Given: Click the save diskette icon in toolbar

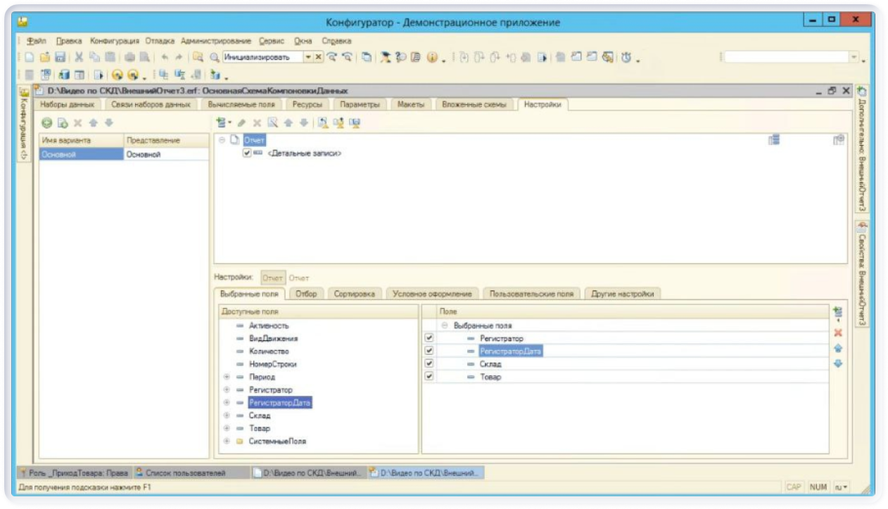Looking at the screenshot, I should coord(60,58).
